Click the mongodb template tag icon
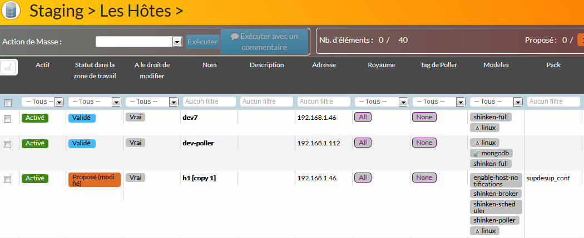This screenshot has height=238, width=584. pos(477,153)
